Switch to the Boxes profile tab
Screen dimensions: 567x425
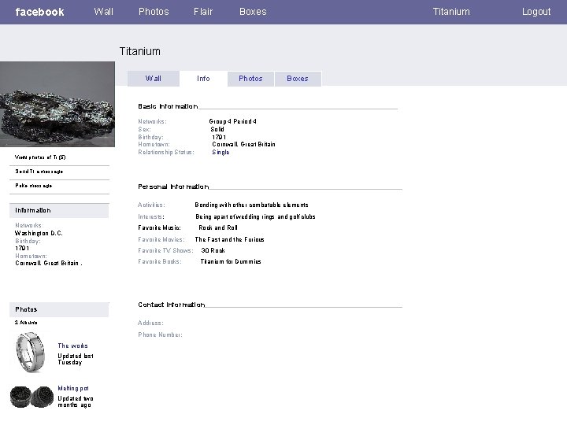(x=298, y=79)
